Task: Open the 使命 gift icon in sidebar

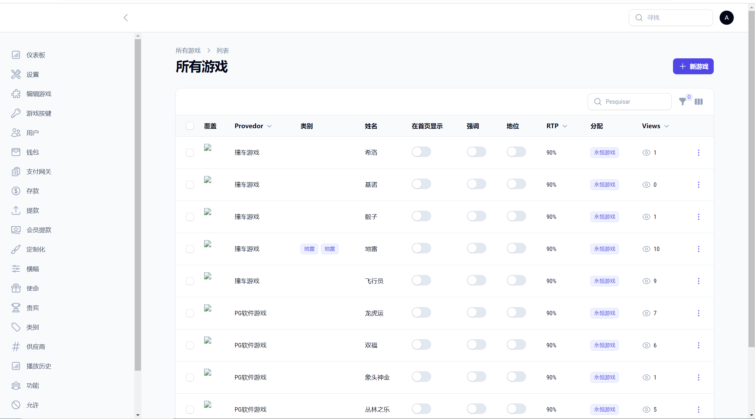Action: click(x=16, y=288)
